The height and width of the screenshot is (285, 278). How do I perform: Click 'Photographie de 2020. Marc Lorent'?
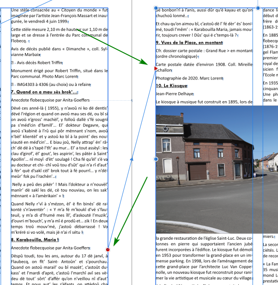click(189, 79)
